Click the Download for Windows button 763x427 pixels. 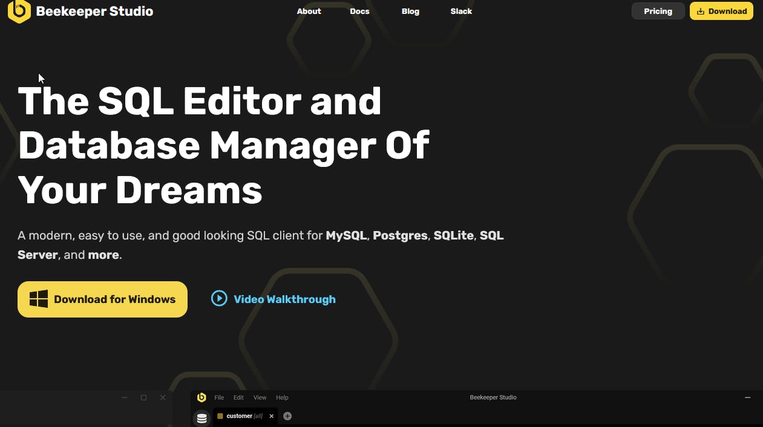pyautogui.click(x=102, y=299)
